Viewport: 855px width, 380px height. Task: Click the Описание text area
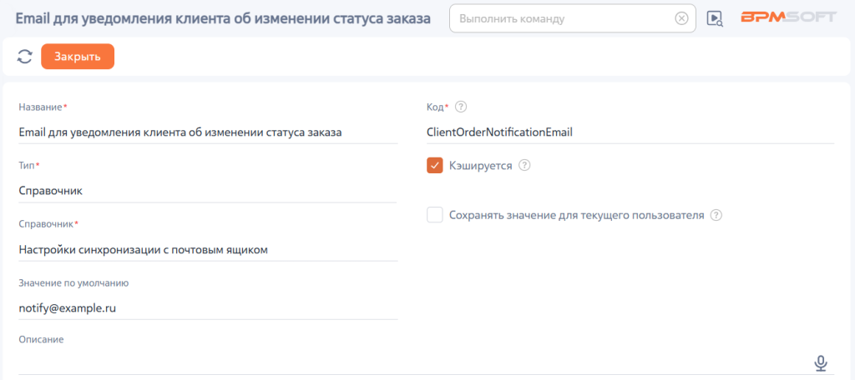tap(414, 362)
